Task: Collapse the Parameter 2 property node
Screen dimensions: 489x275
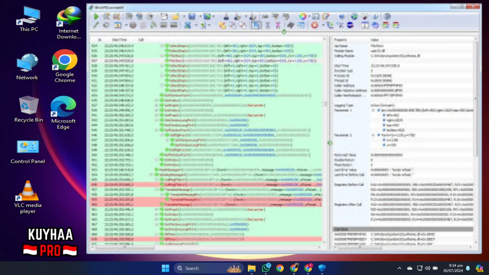Action: (x=373, y=135)
